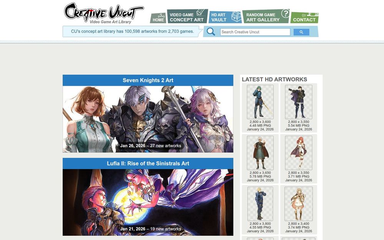Open Seven Knights 2 Art heading link
Viewport: 384px width, 240px height.
148,80
